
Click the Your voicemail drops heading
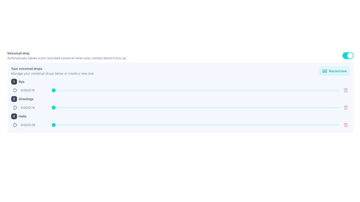pos(27,69)
